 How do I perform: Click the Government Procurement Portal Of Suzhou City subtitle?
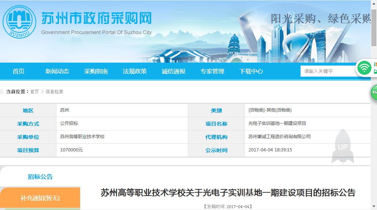click(x=96, y=32)
